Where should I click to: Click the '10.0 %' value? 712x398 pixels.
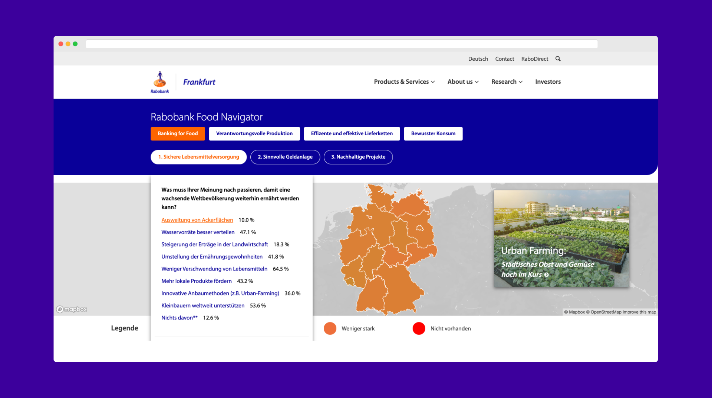(x=246, y=220)
